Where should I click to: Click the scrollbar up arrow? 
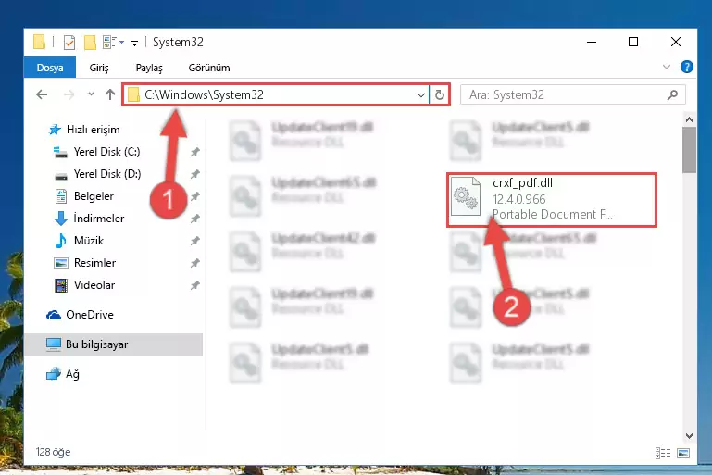[689, 119]
